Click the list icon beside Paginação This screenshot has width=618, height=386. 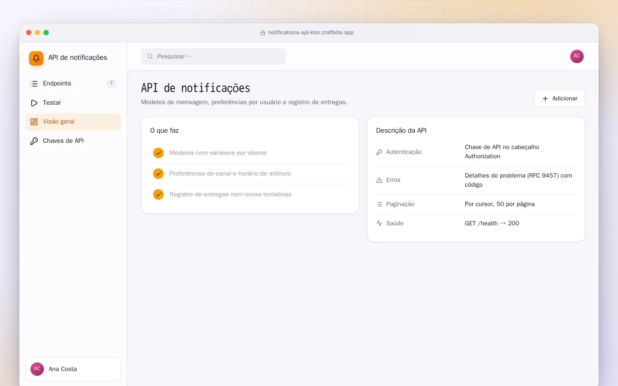pyautogui.click(x=379, y=204)
